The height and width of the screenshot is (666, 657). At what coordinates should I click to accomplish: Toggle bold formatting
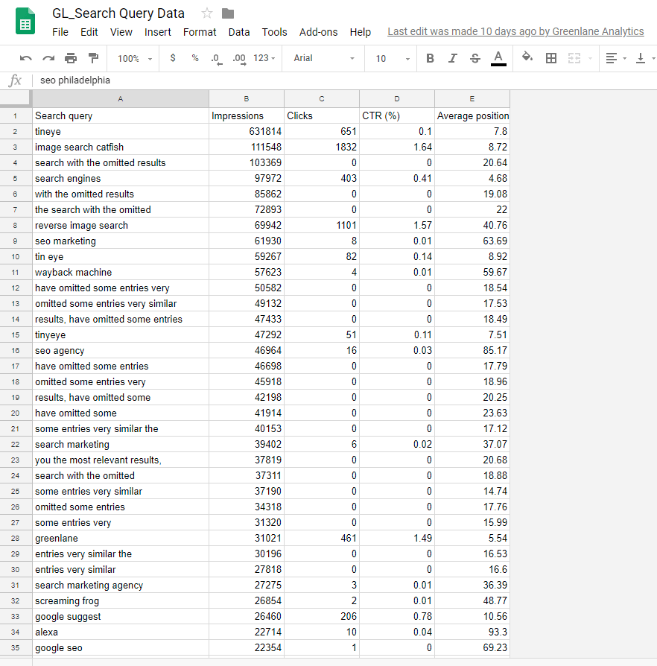click(x=430, y=58)
